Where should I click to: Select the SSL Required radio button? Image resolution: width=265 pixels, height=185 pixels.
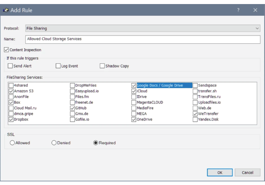coord(96,143)
